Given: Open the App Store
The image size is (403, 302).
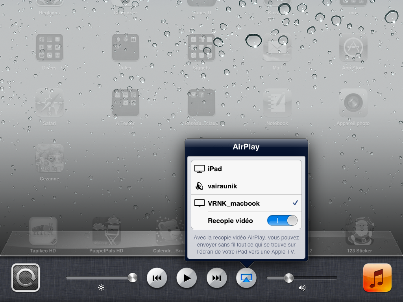Looking at the screenshot, I should (353, 47).
